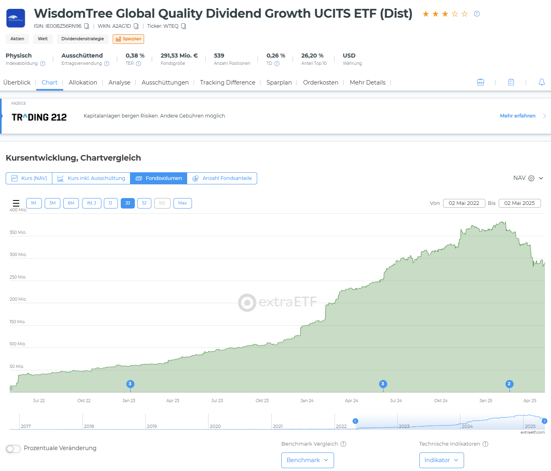Switch the chart to Kurs (NAV)
Image resolution: width=551 pixels, height=471 pixels.
29,178
